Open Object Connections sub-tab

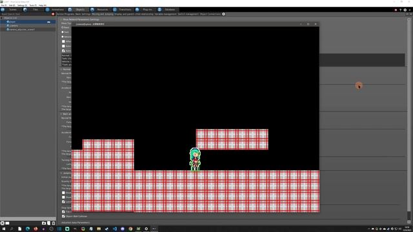pyautogui.click(x=210, y=14)
